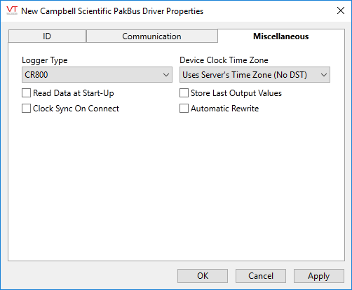Click the Time Zone dropdown chevron arrow

(x=324, y=75)
